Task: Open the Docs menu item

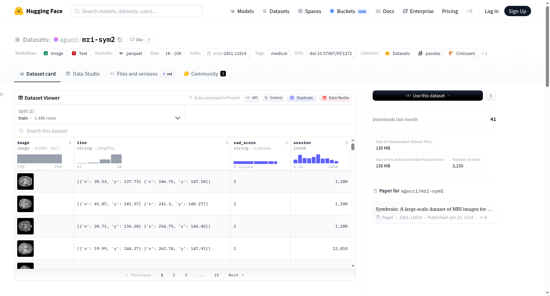Action: coord(385,11)
